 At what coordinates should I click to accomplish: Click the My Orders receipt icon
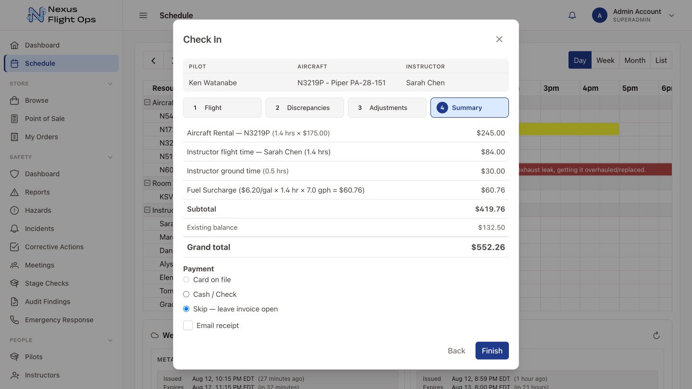coord(15,137)
